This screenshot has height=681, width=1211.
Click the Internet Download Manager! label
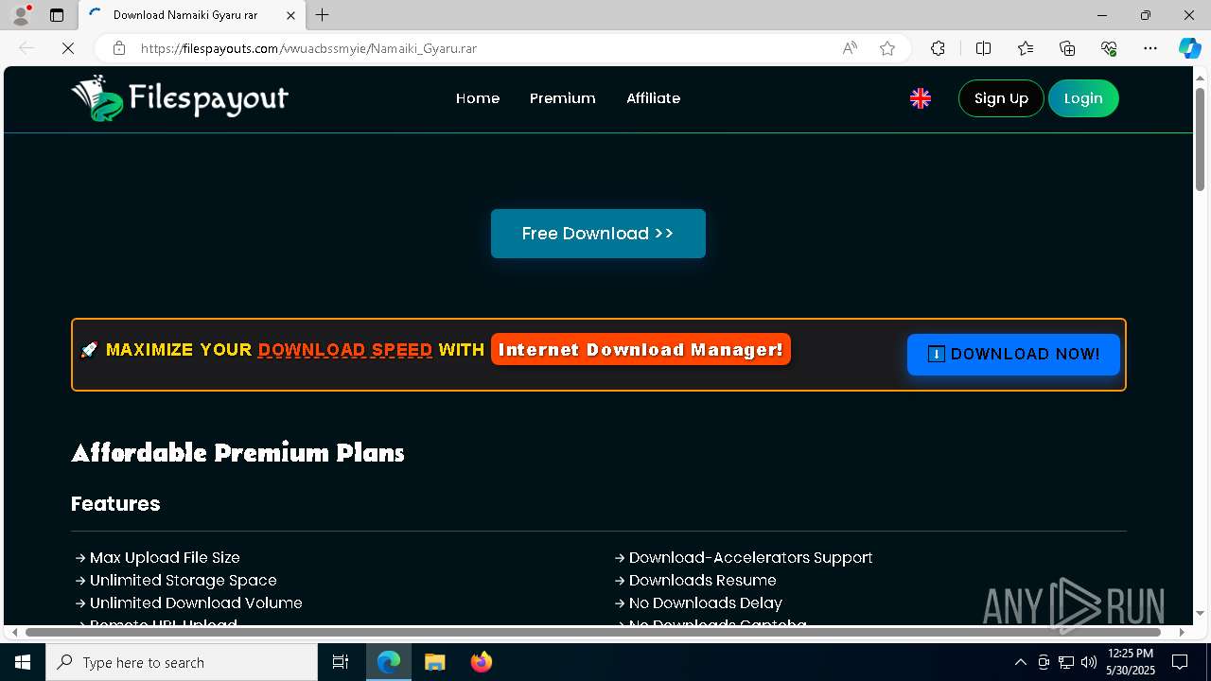pyautogui.click(x=641, y=350)
